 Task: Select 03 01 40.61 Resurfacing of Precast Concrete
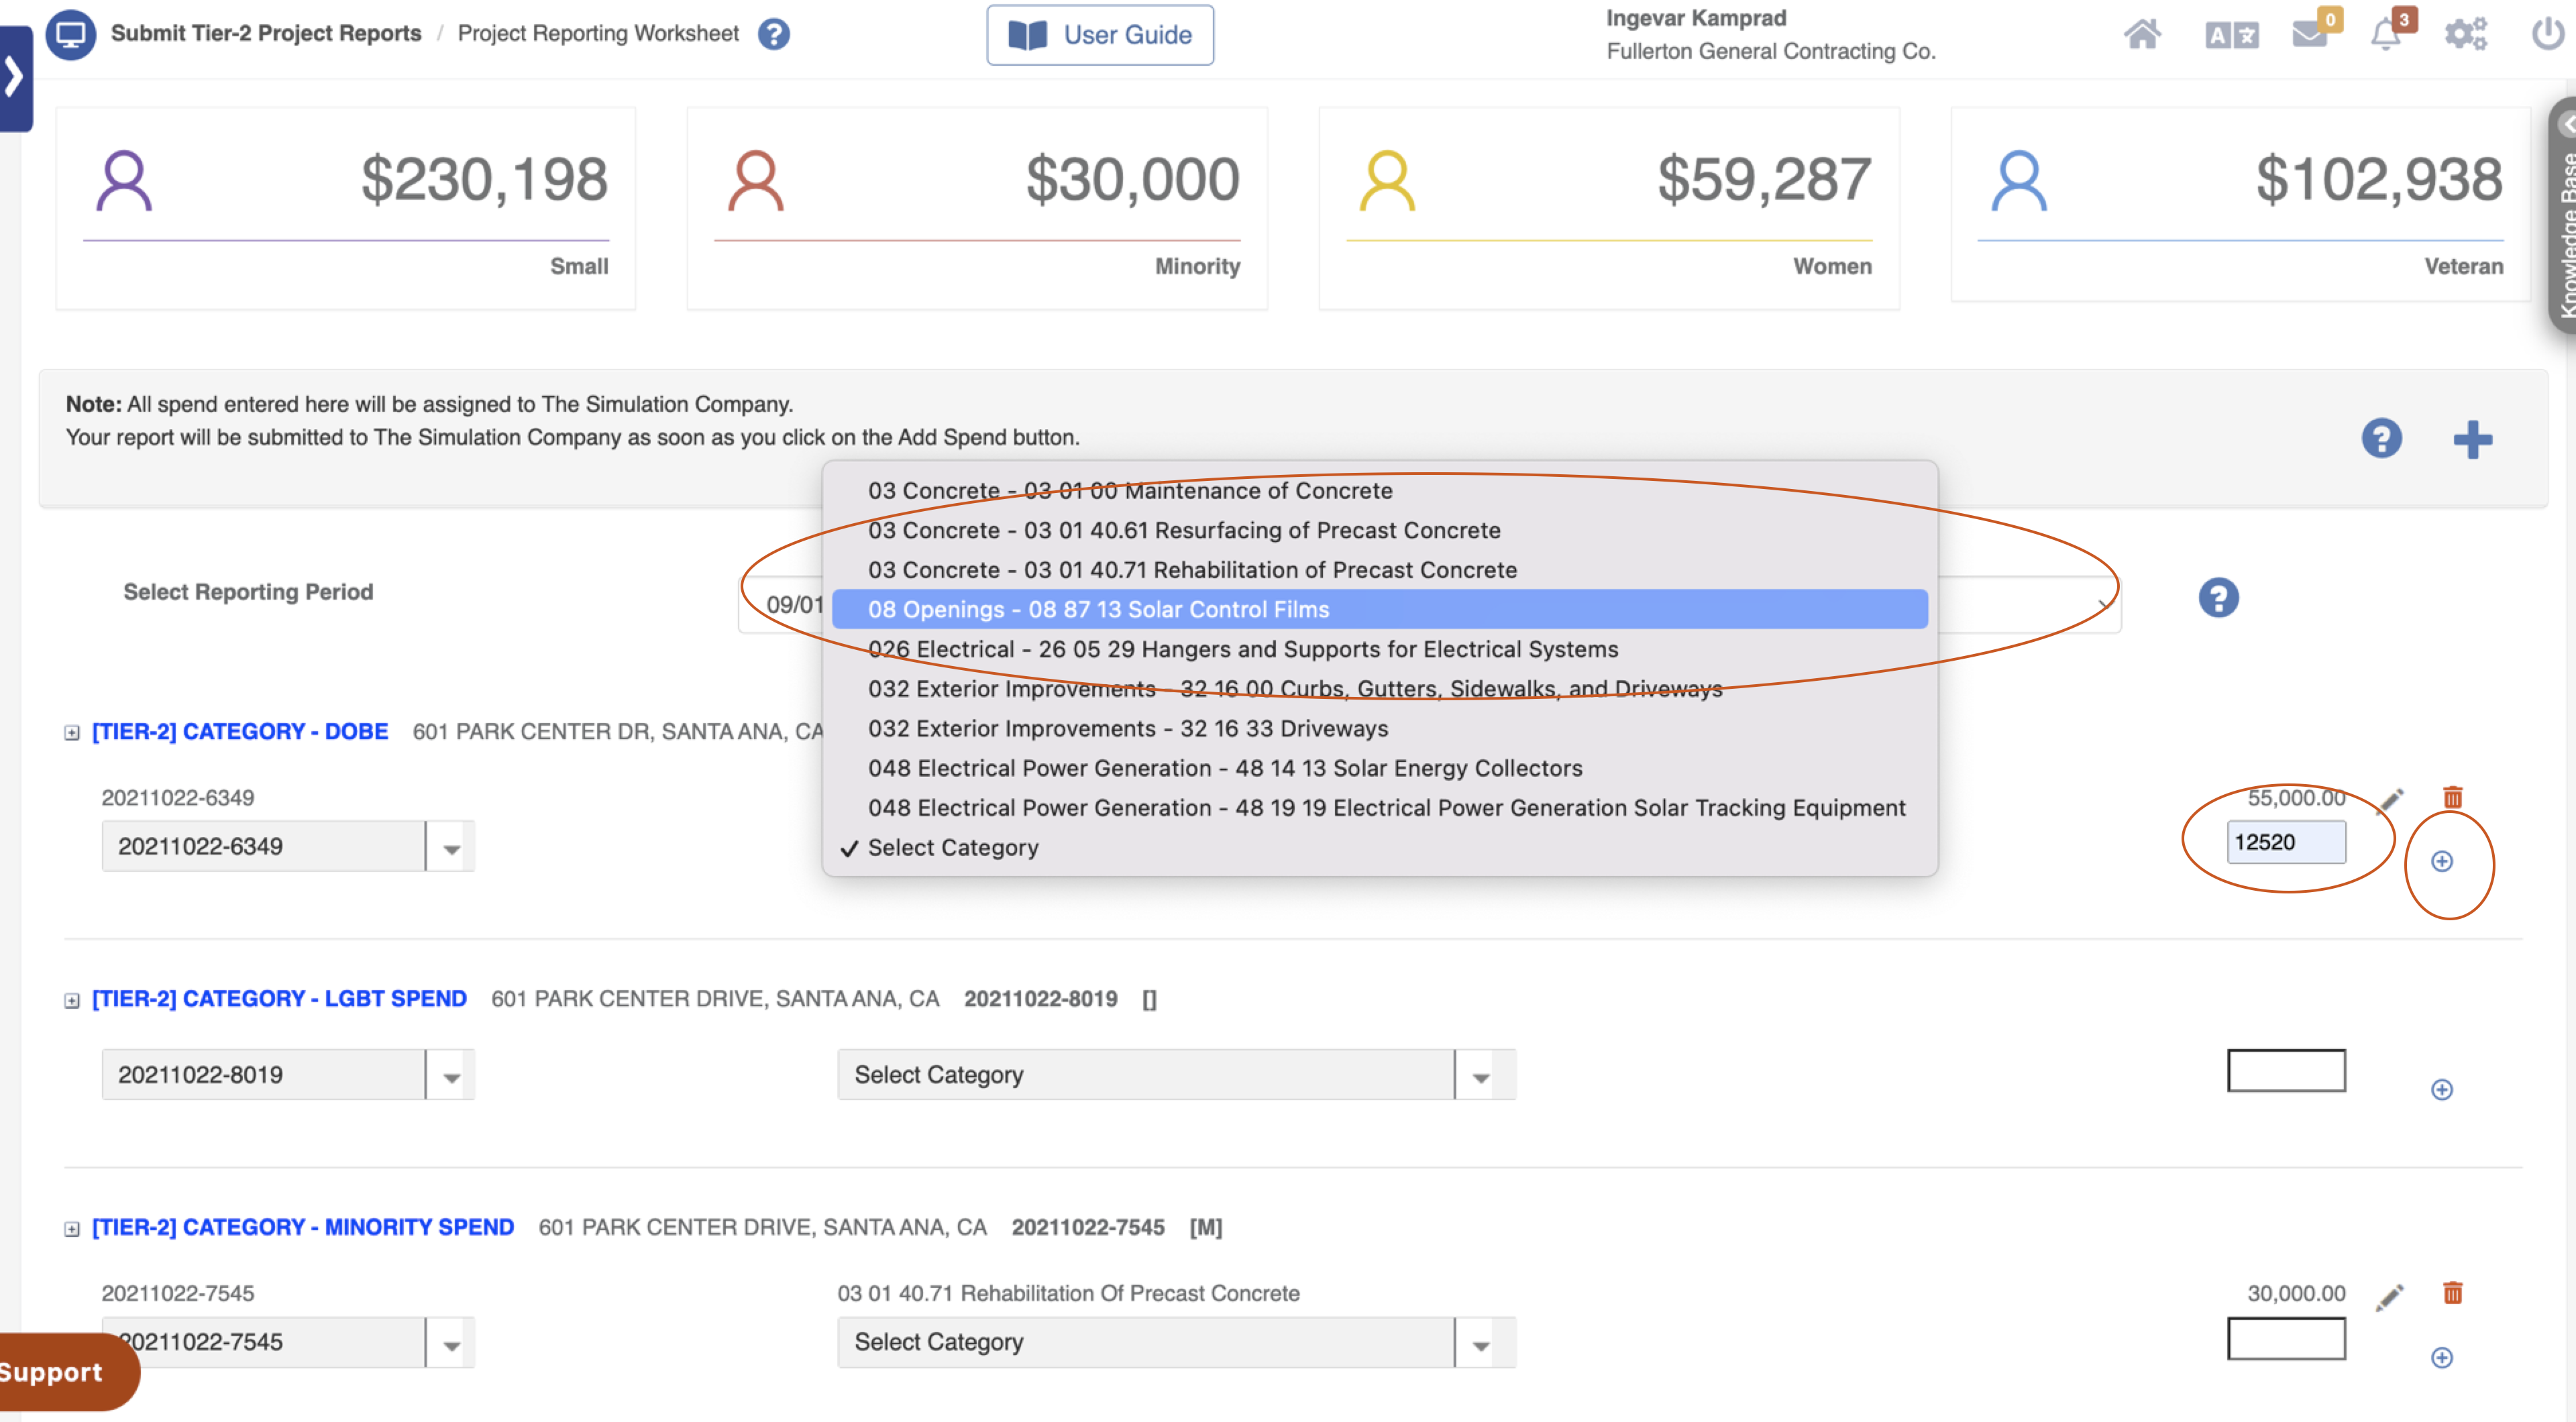coord(1380,530)
